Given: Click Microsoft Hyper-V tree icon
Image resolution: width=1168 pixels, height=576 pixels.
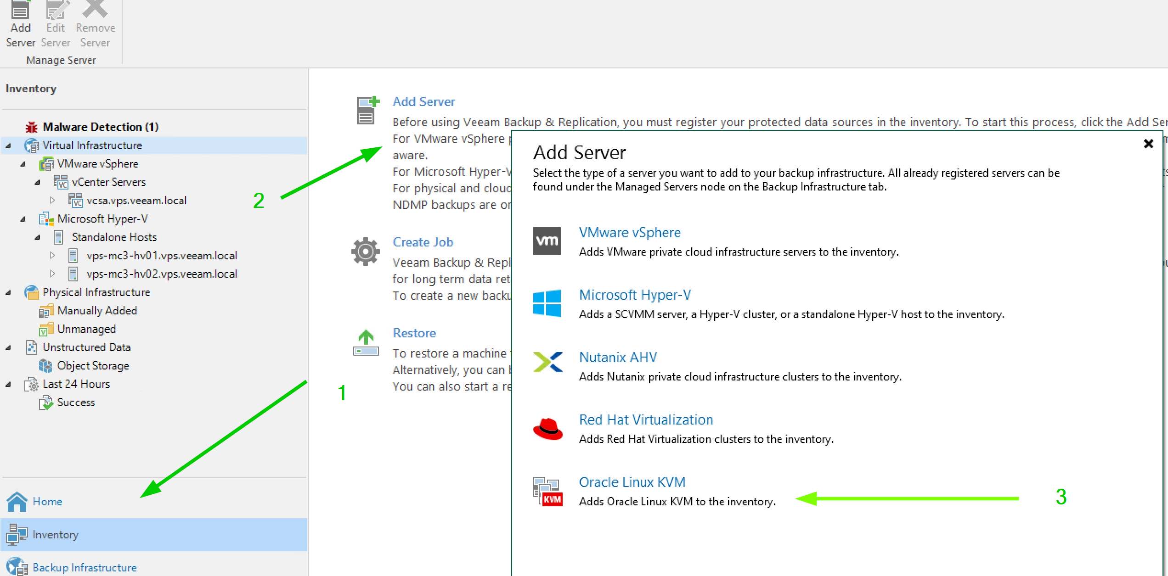Looking at the screenshot, I should click(x=46, y=219).
